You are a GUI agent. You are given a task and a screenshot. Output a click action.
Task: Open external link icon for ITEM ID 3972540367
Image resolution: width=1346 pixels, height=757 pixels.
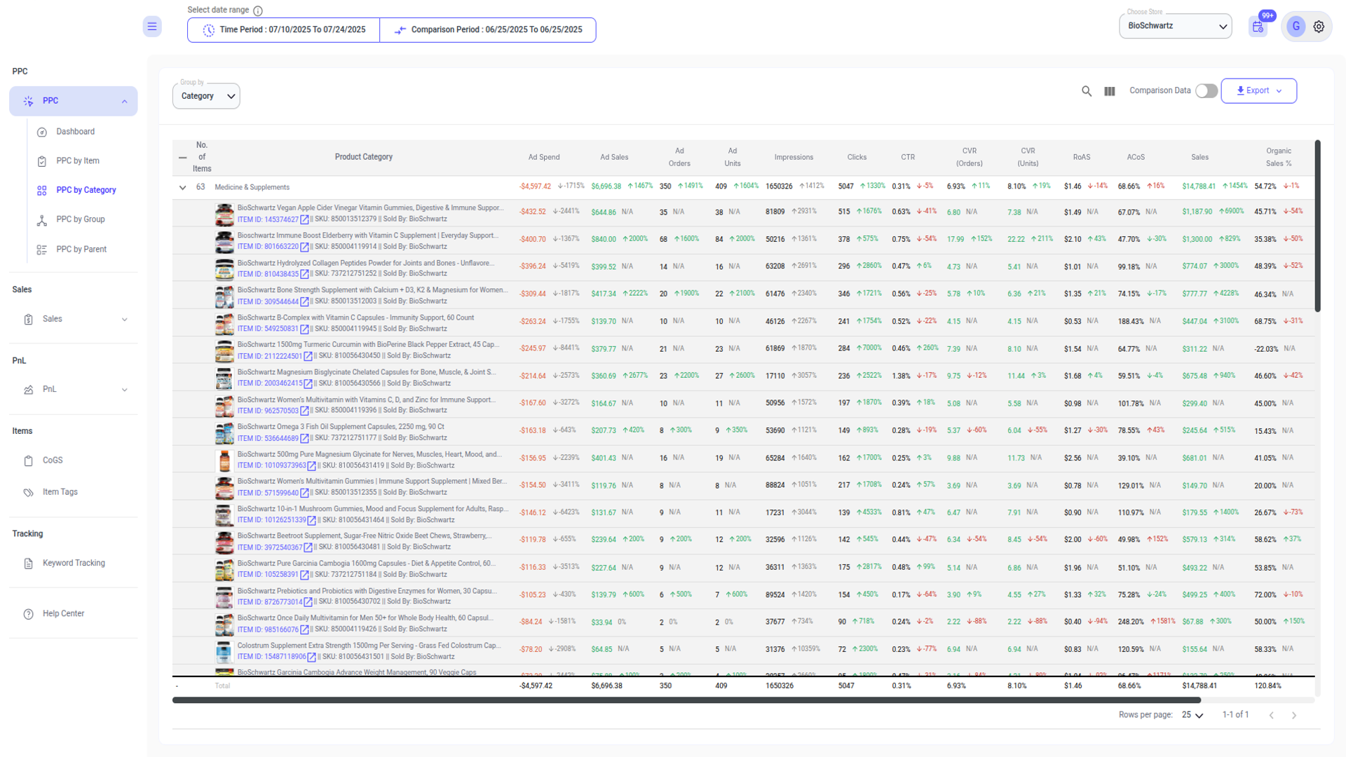[x=308, y=548]
